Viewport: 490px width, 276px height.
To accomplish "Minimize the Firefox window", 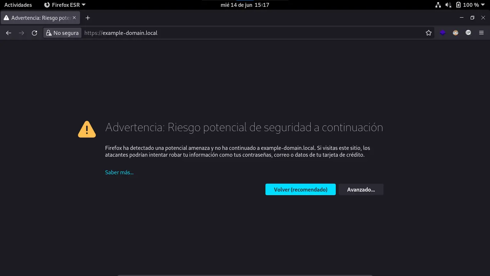I will point(462,18).
